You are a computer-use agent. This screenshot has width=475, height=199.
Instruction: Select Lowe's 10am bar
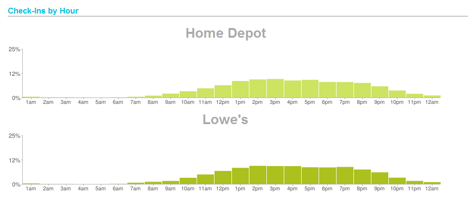188,181
